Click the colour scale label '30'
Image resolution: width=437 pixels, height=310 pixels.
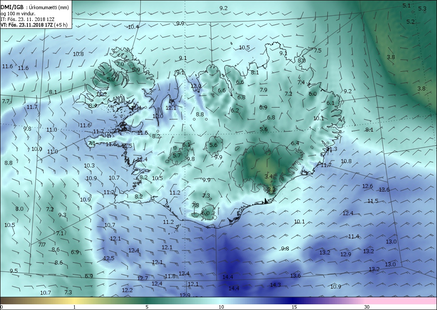coord(367,307)
